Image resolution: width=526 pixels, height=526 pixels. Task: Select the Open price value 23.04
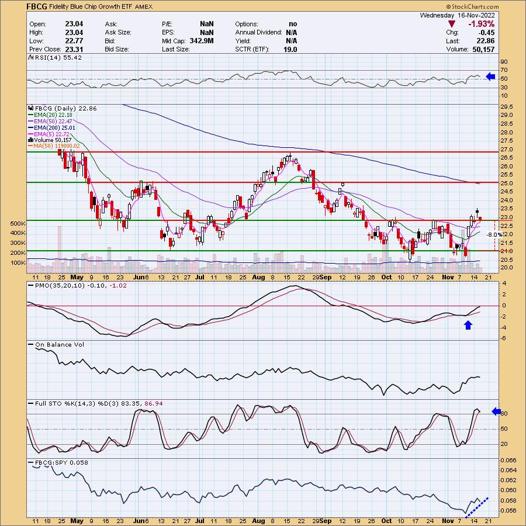click(74, 24)
